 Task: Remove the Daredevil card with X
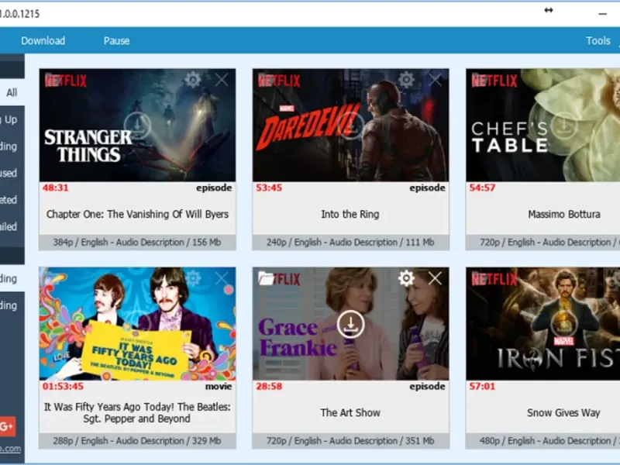[435, 80]
